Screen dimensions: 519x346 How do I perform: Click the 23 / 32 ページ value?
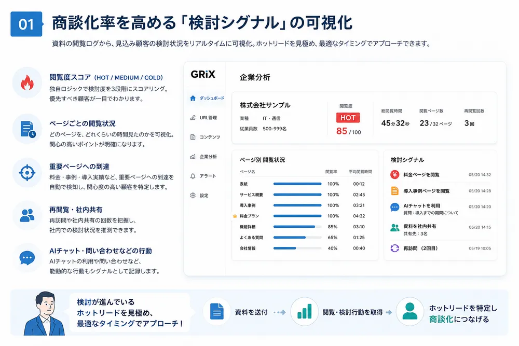click(435, 123)
